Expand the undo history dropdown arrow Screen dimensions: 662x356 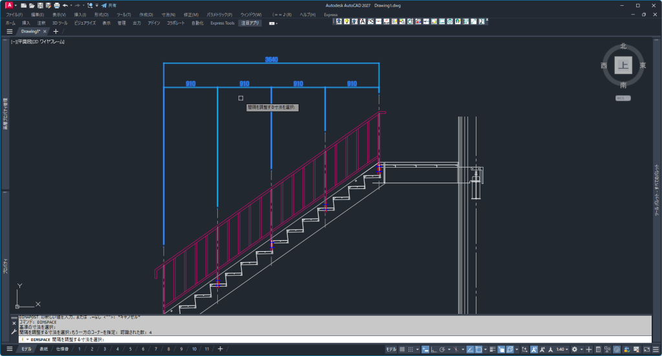72,5
